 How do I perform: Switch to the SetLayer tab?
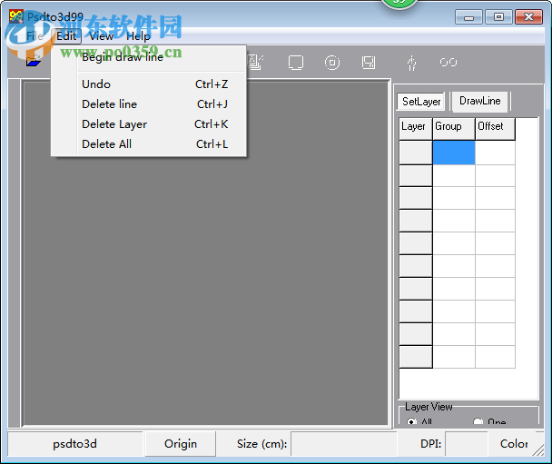[x=421, y=102]
